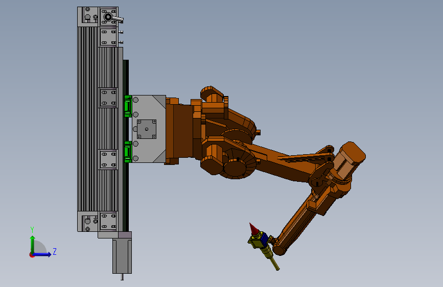Pick the lower green slider block on the rail

[128, 152]
